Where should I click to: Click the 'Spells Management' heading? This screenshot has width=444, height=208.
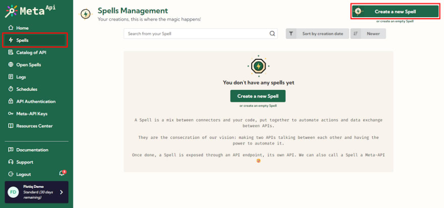(x=133, y=11)
